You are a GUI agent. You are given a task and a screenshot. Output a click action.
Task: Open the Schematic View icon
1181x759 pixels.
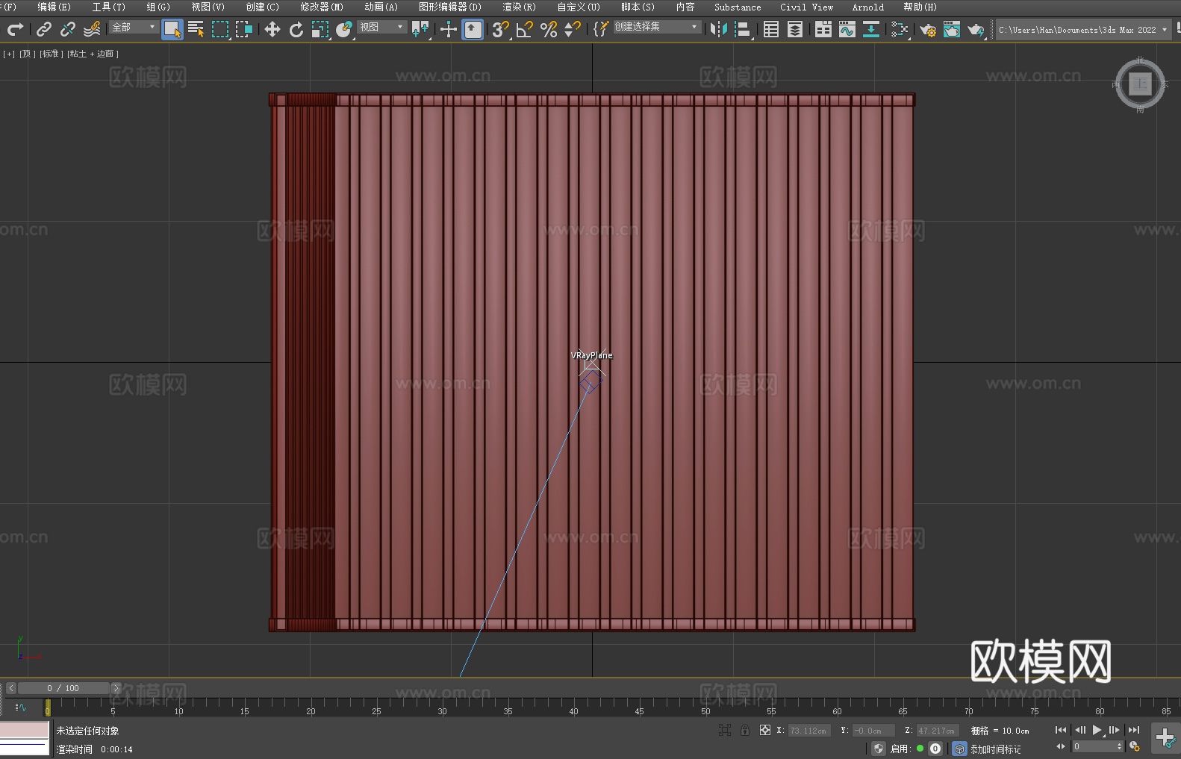871,29
